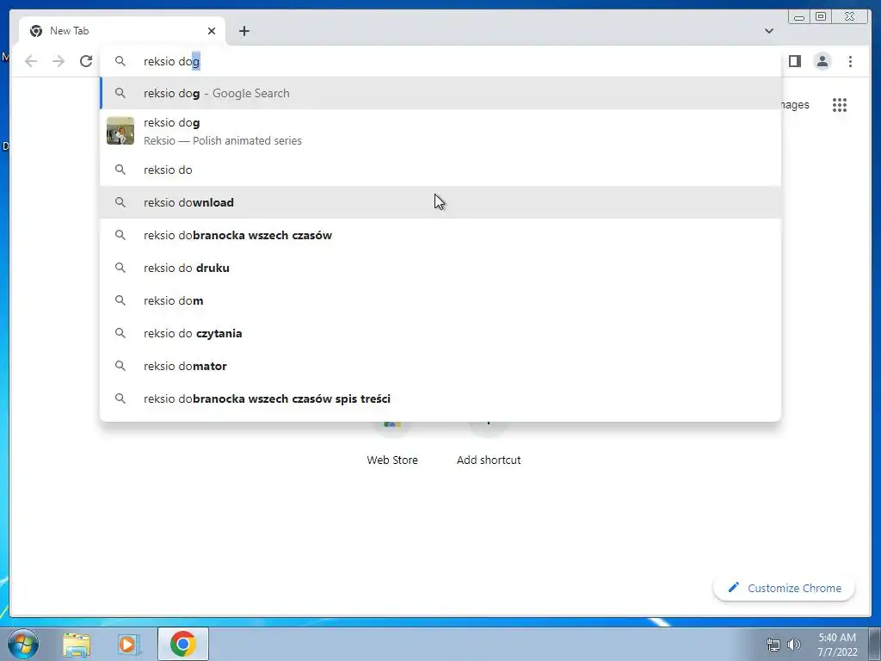The height and width of the screenshot is (661, 881).
Task: Open a new tab with the plus button
Action: [243, 31]
